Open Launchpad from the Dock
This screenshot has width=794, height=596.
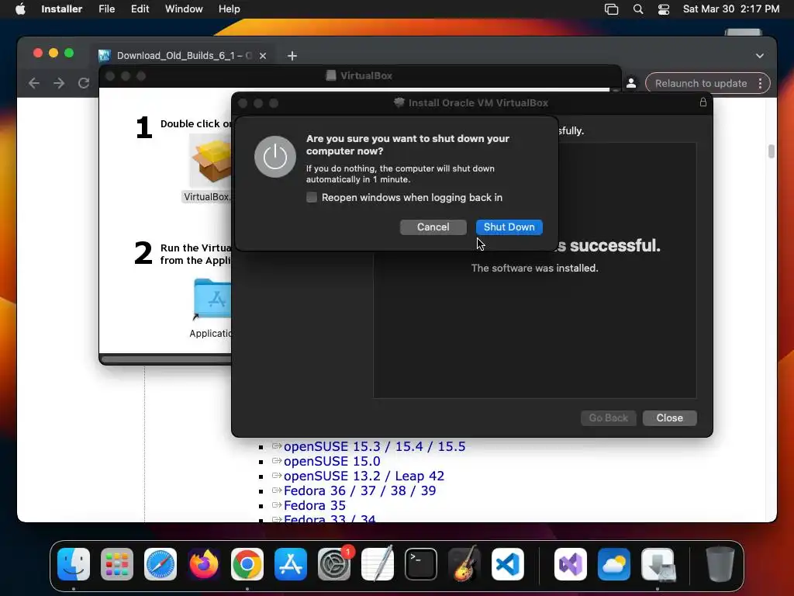[117, 564]
